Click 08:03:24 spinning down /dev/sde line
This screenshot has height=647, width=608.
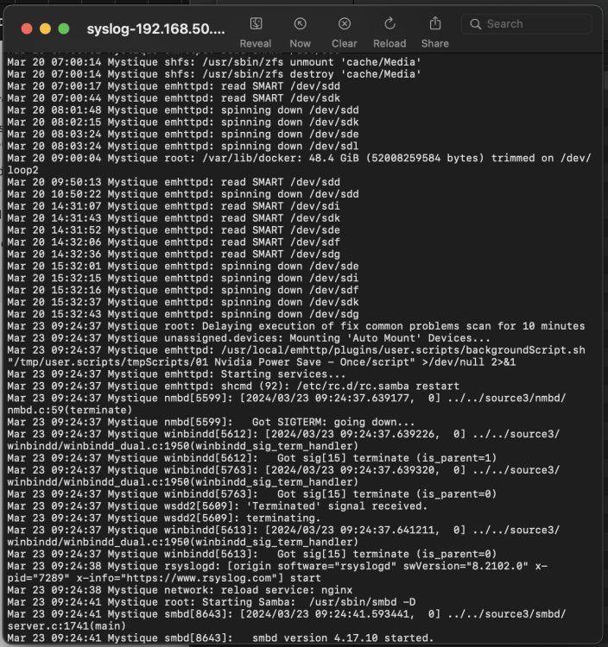(183, 134)
